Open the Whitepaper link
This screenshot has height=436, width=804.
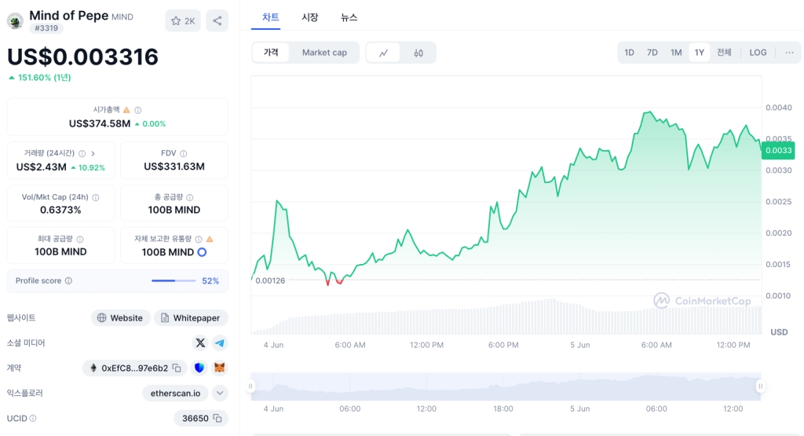(191, 318)
